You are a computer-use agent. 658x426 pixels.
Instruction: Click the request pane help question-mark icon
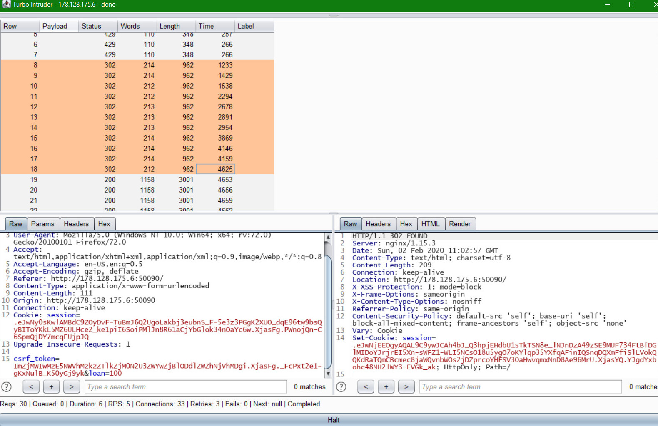click(x=7, y=387)
